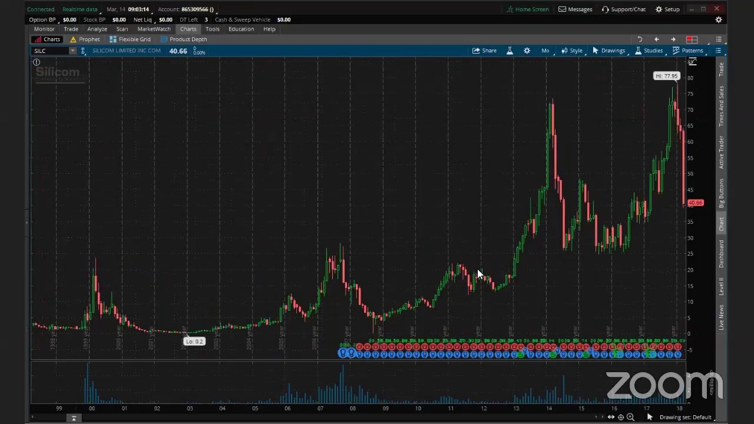Select the Charts sub-tab with bars icon
The height and width of the screenshot is (424, 754).
[x=47, y=39]
